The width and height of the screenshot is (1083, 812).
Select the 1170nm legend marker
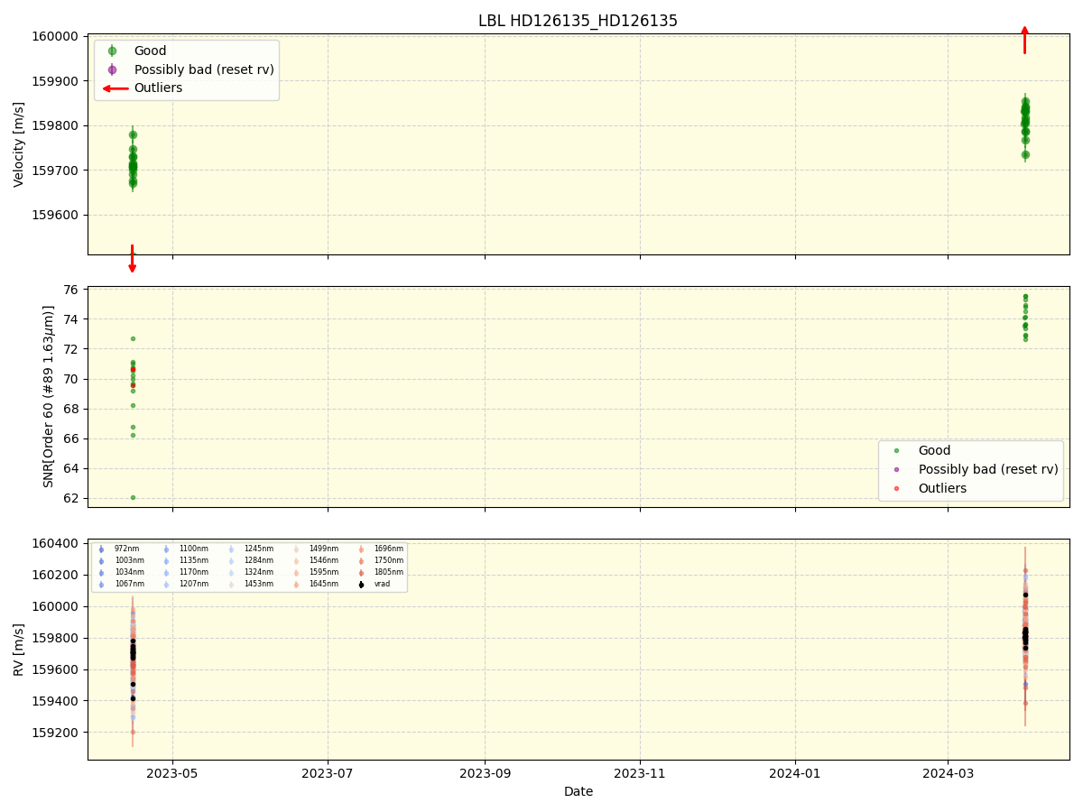166,573
